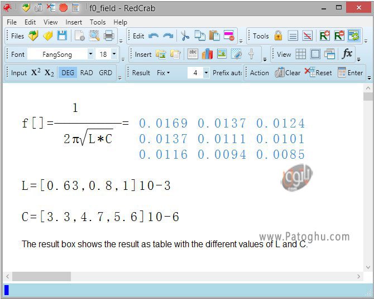Open the Edit menu
This screenshot has width=374, height=299.
tap(30, 22)
